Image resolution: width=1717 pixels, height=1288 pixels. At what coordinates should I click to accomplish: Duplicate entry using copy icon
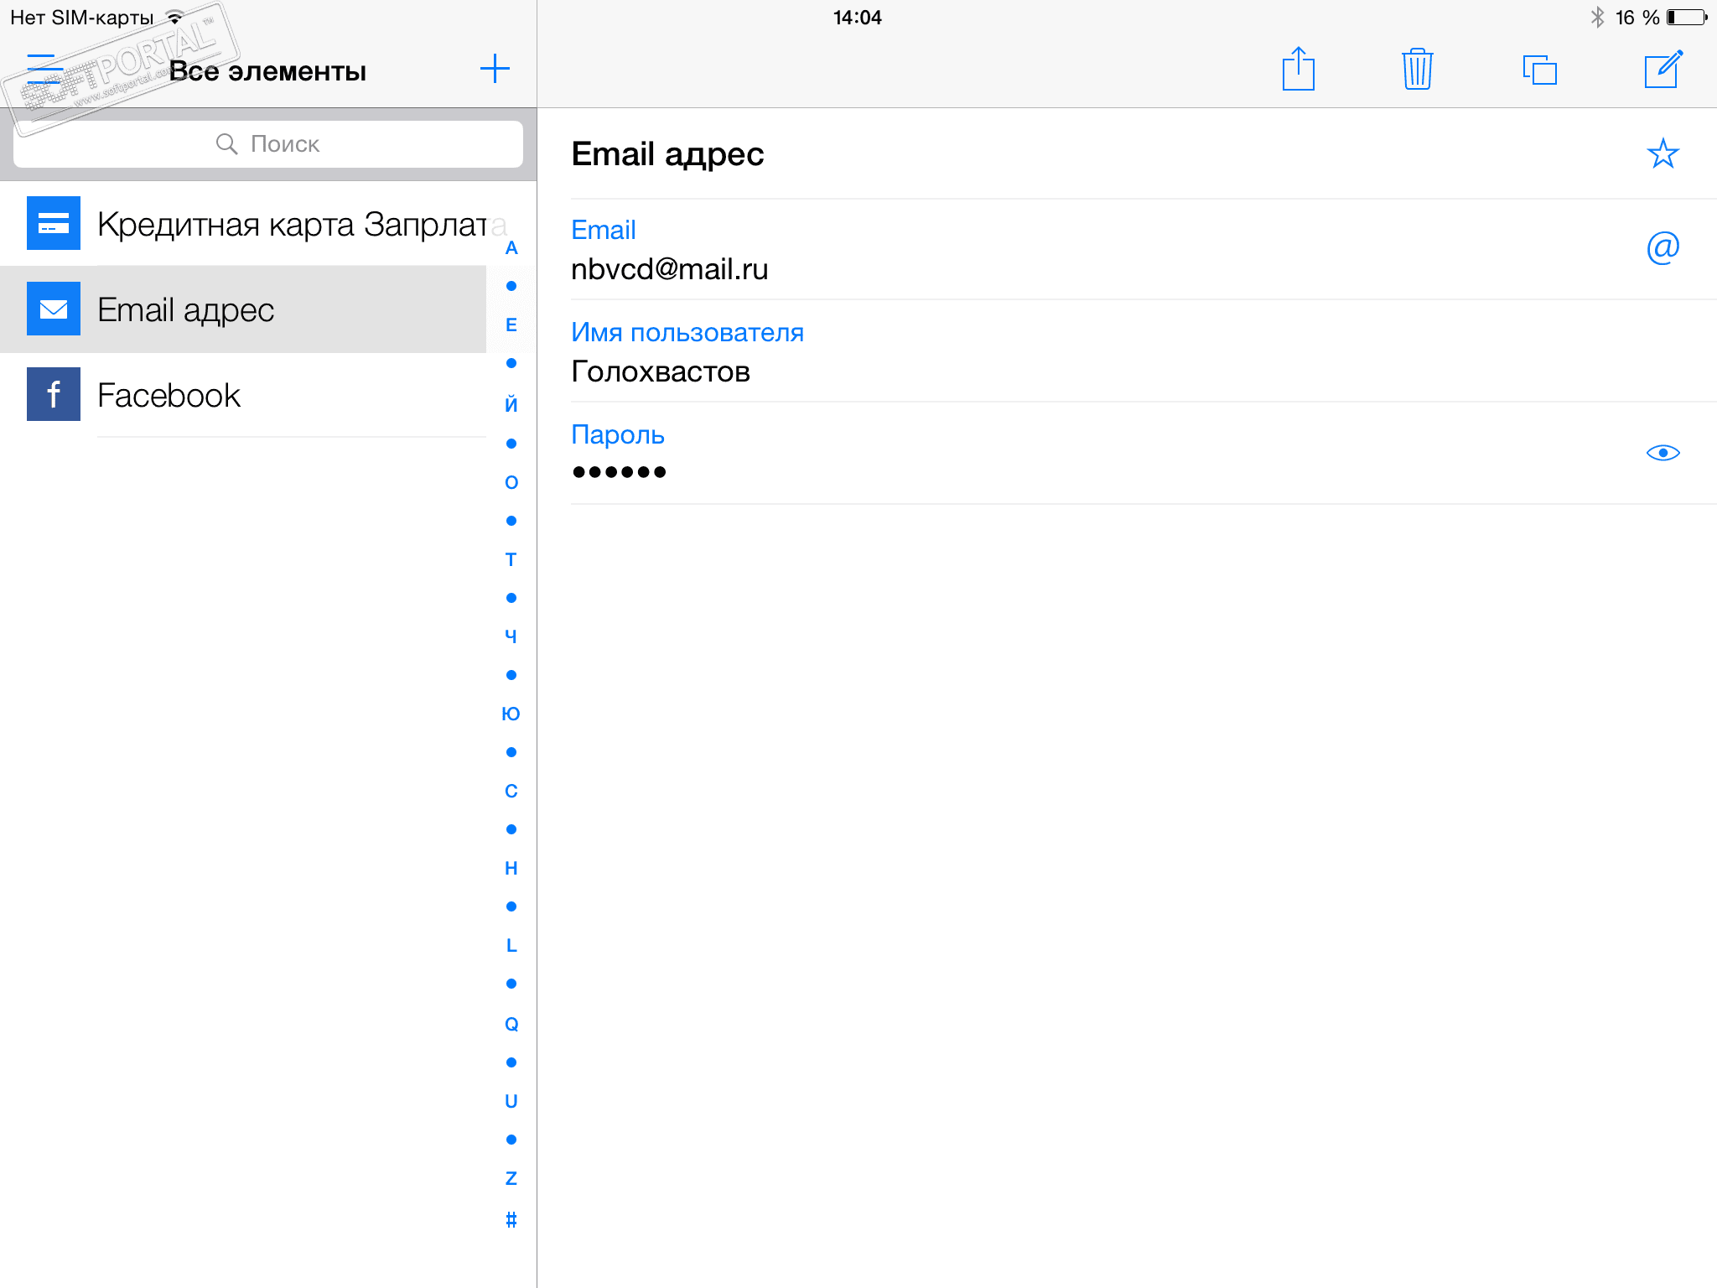coord(1539,70)
